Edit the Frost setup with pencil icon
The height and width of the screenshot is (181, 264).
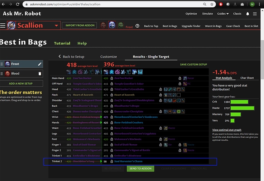(40, 64)
